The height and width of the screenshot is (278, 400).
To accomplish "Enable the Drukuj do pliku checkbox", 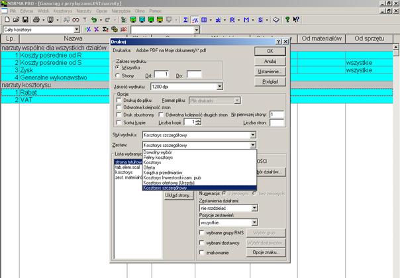I will click(x=119, y=100).
